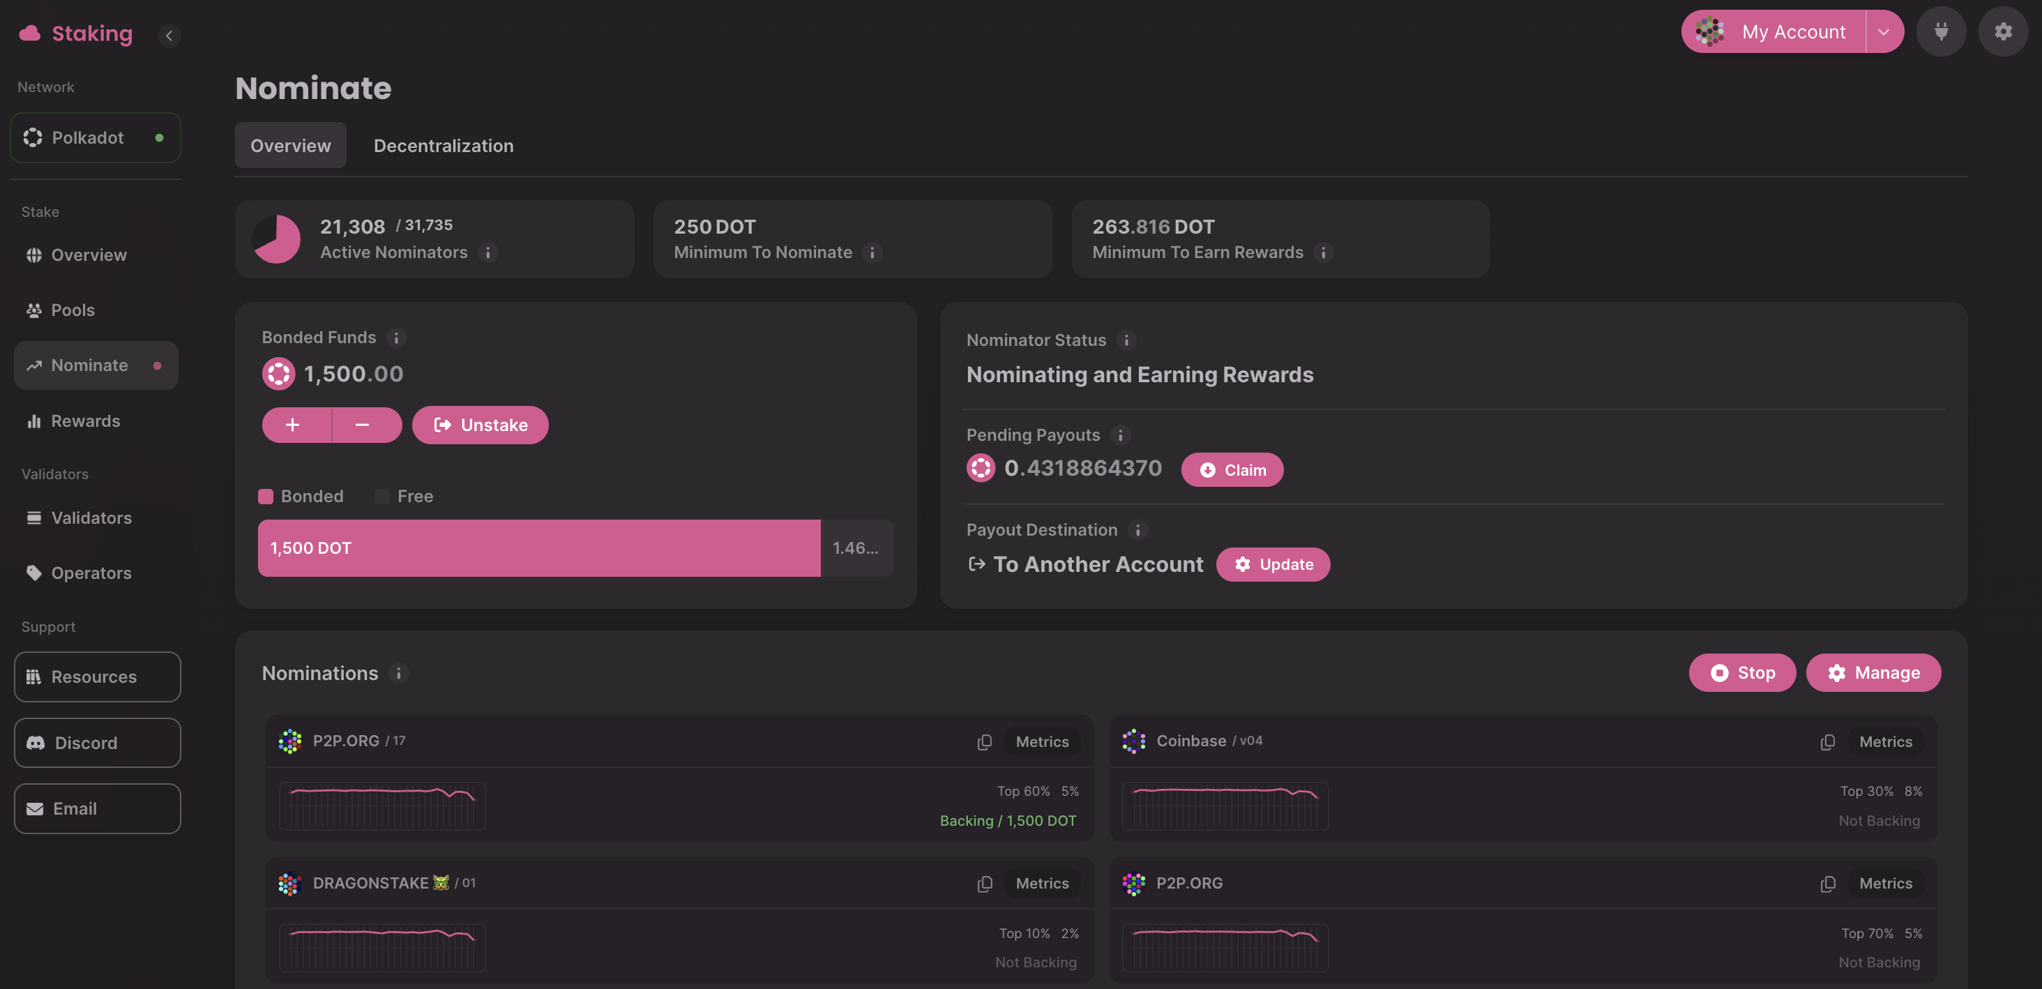Open Bonded Funds info icon
This screenshot has height=989, width=2042.
(396, 338)
